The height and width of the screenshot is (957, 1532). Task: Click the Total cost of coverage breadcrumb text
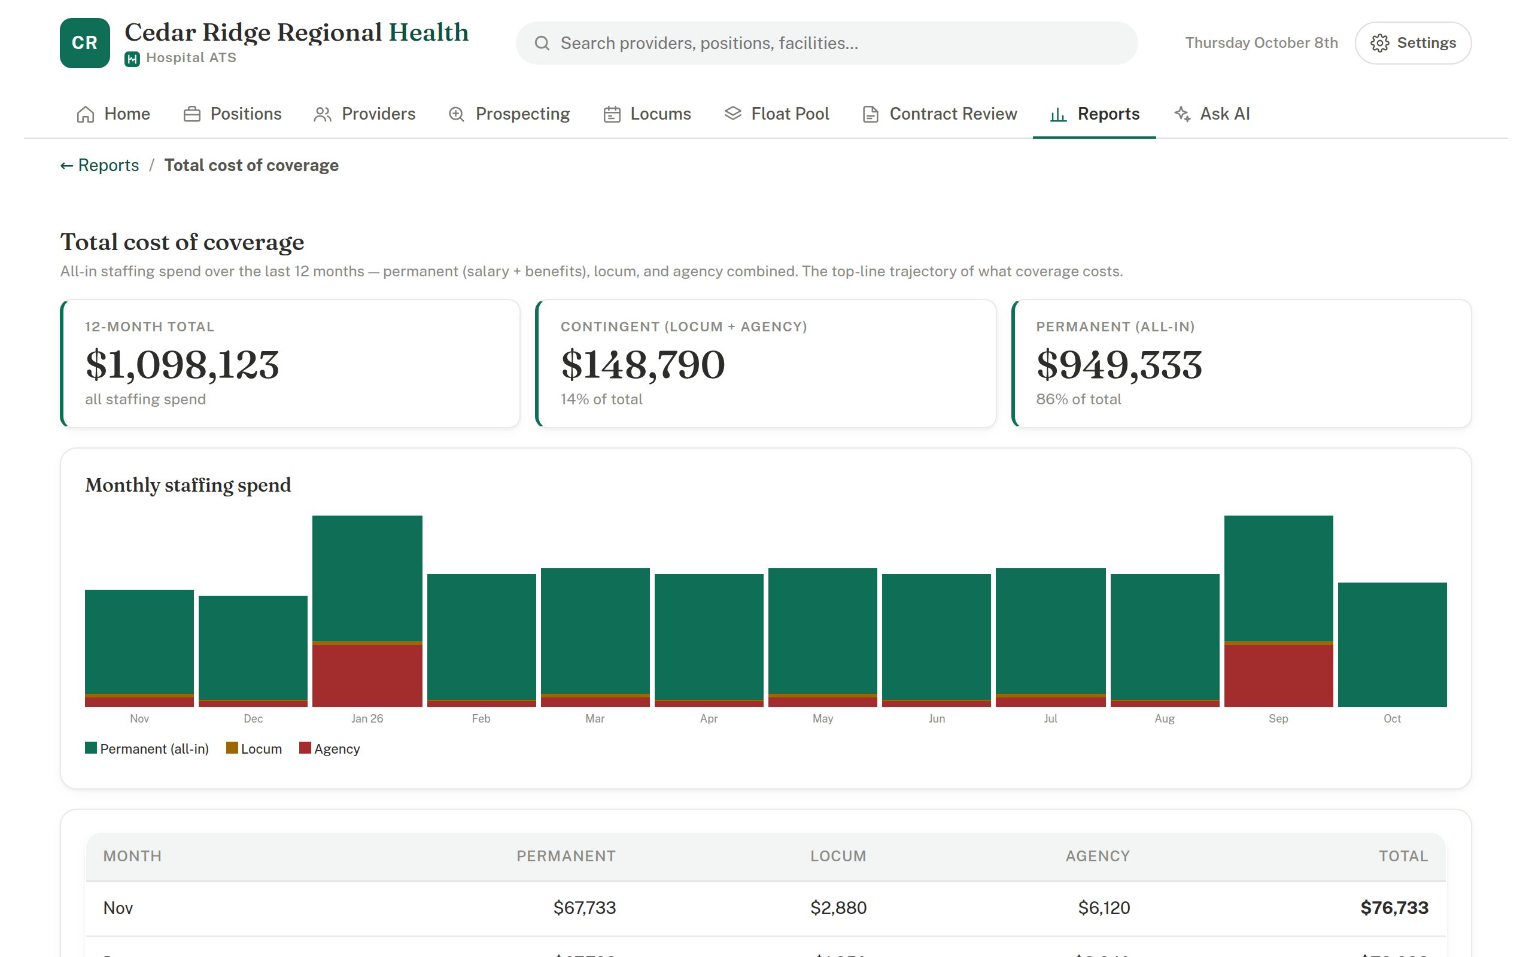[x=251, y=165]
